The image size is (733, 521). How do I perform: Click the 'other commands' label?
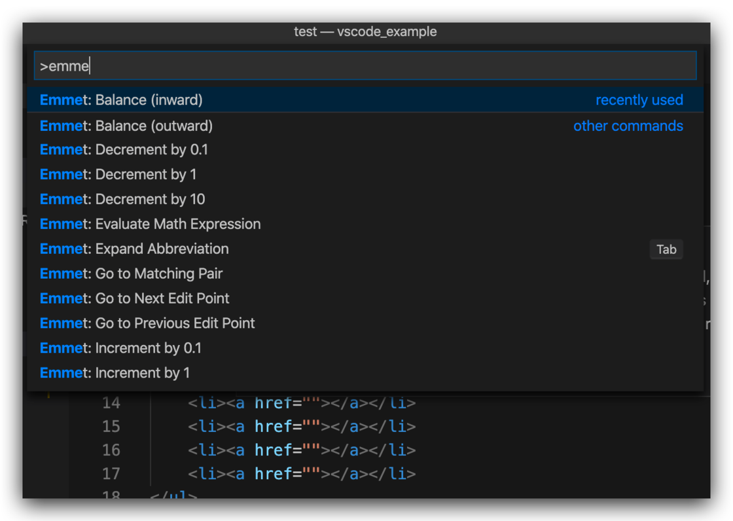[x=628, y=126]
